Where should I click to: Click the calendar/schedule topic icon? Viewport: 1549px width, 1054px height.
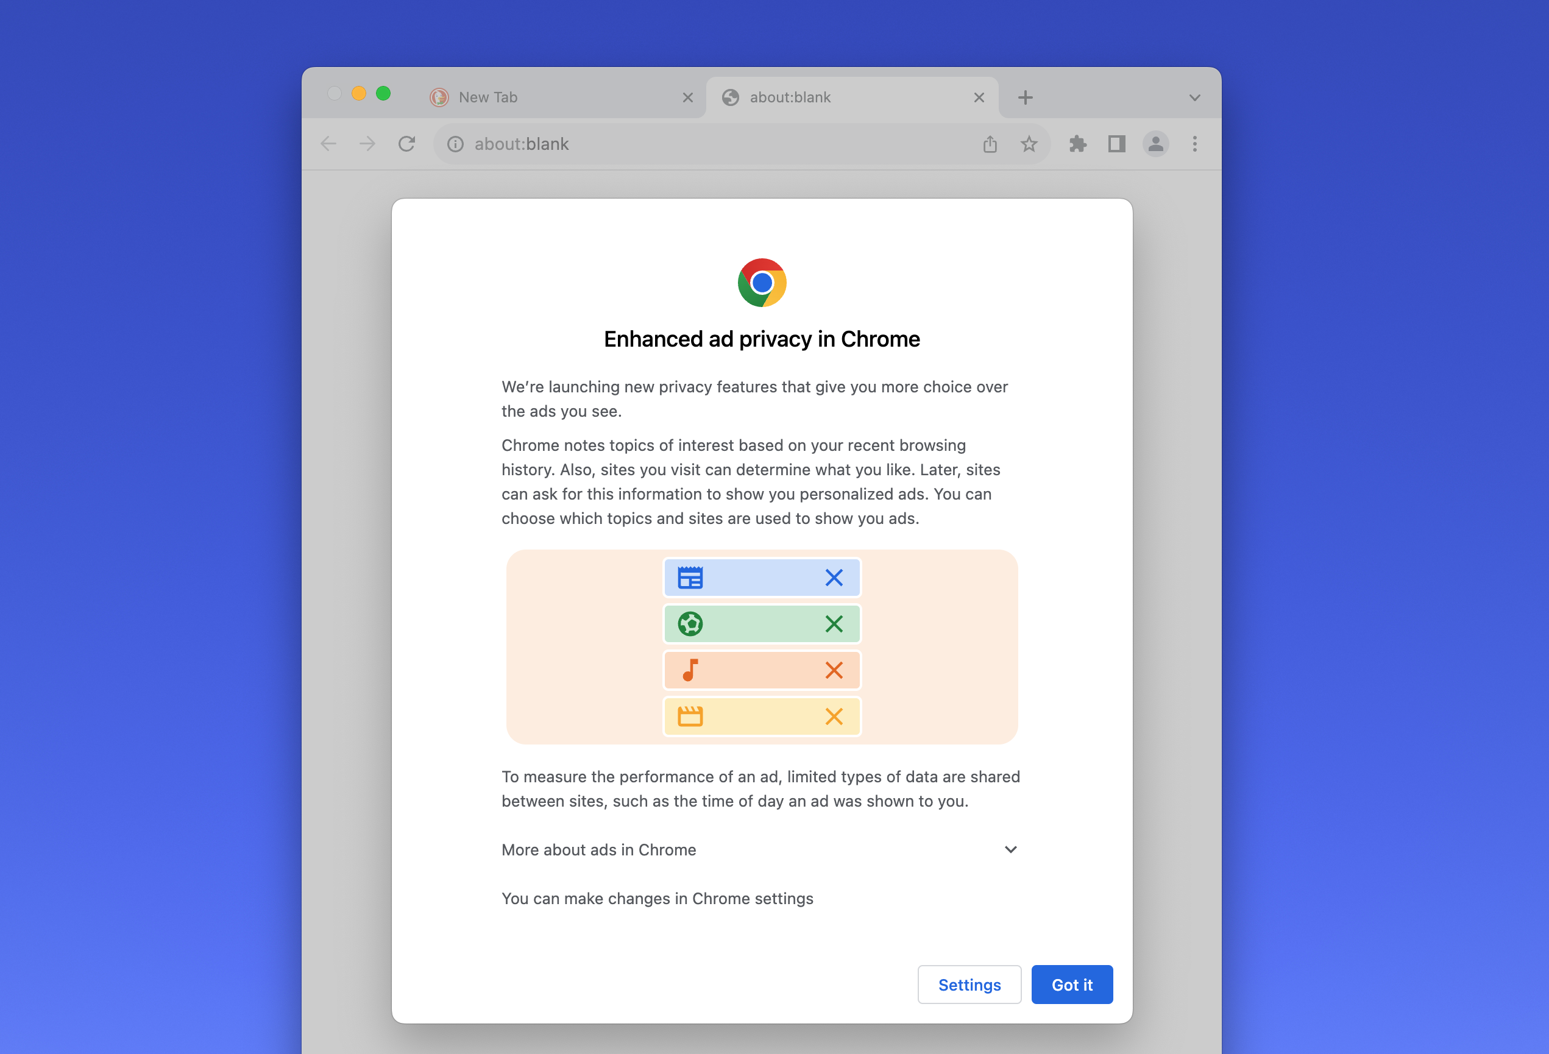coord(690,578)
